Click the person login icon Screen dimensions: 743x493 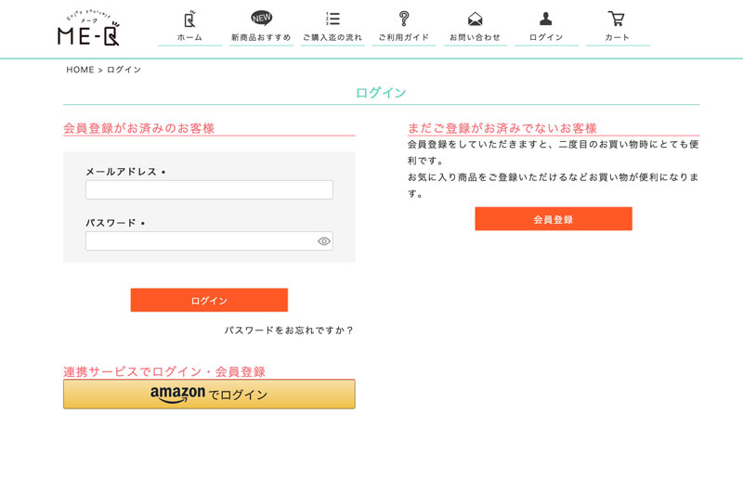(546, 19)
